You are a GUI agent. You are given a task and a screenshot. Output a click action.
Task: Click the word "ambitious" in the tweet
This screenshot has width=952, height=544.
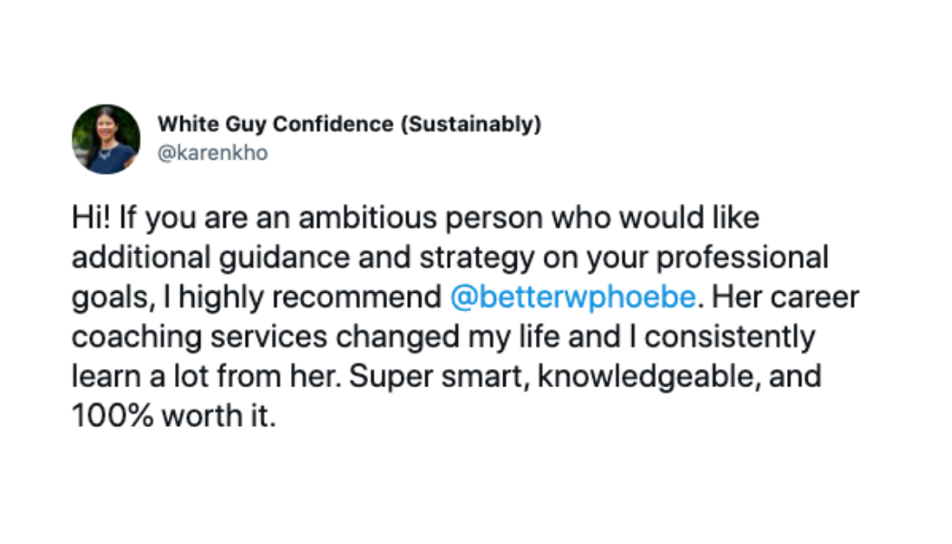358,219
